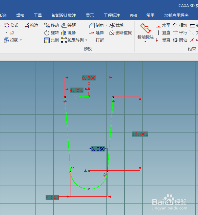Image resolution: width=198 pixels, height=215 pixels.
Task: Click the 构造 (construction) tool
Action: pyautogui.click(x=31, y=25)
